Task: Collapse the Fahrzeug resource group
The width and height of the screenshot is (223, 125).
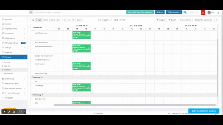Action: click(32, 77)
